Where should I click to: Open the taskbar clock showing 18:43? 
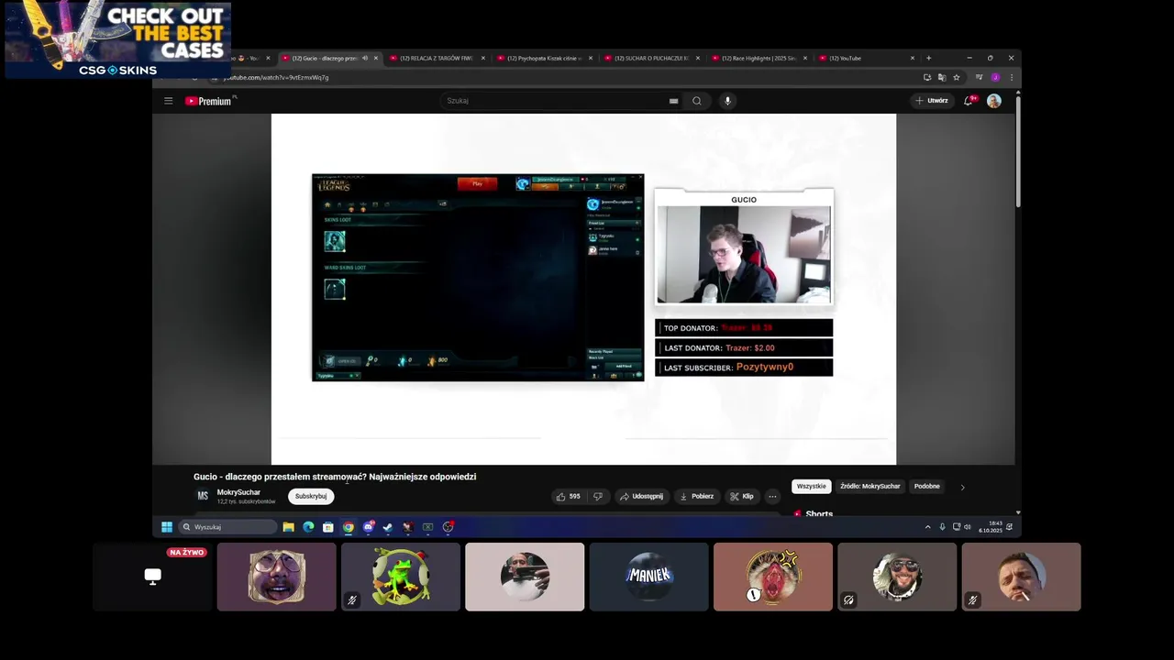(990, 527)
